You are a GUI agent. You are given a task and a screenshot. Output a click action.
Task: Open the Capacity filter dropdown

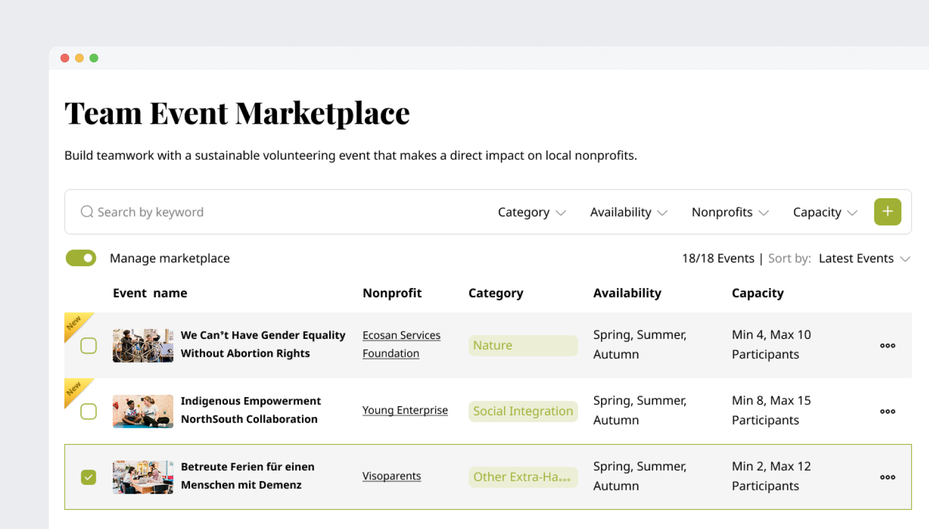point(824,212)
